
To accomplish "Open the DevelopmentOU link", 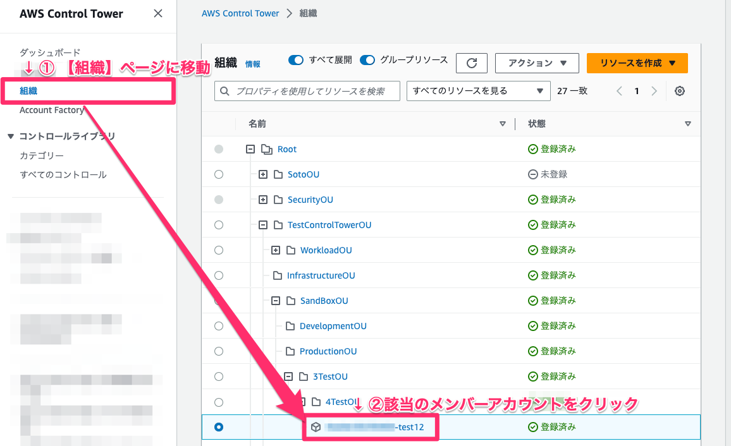I will coord(333,326).
